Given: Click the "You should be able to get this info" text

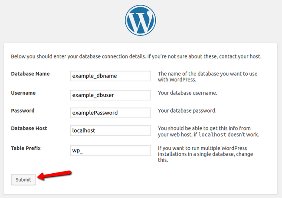Looking at the screenshot, I should click(x=204, y=128).
